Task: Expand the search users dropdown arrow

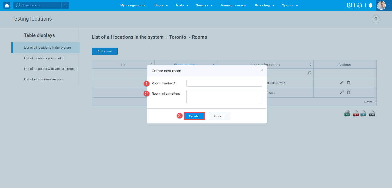Action: click(x=65, y=5)
